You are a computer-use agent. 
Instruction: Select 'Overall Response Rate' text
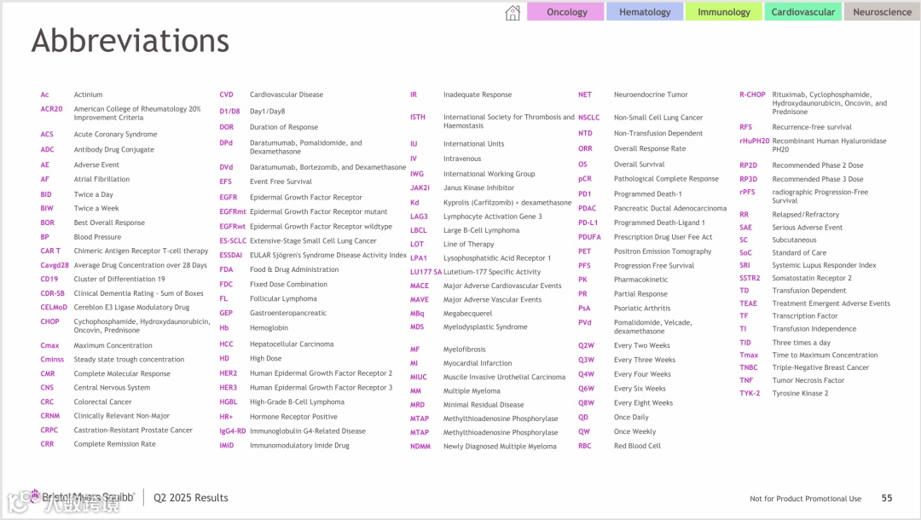650,148
